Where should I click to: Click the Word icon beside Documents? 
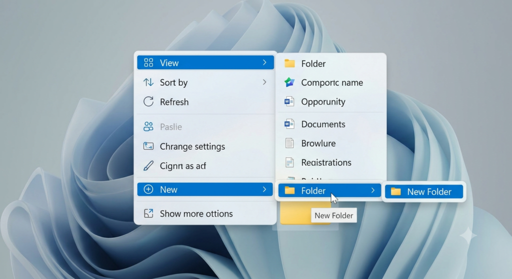point(289,124)
